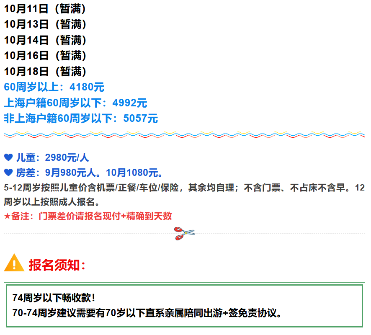Select the text 10月18日（暂满）
This screenshot has height=335, width=371.
coord(45,71)
